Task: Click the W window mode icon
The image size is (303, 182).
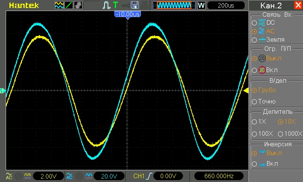Action: click(201, 5)
